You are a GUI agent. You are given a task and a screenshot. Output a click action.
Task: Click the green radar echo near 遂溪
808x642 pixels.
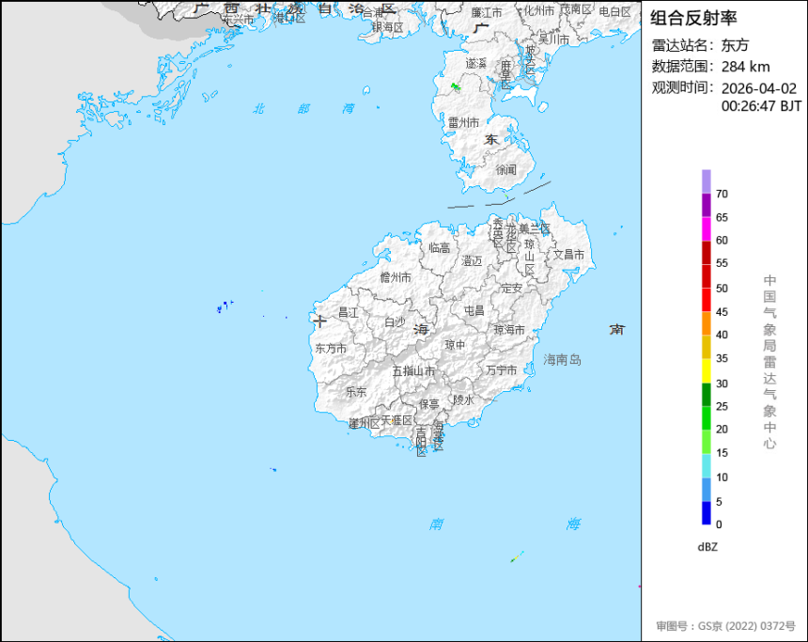tap(456, 86)
